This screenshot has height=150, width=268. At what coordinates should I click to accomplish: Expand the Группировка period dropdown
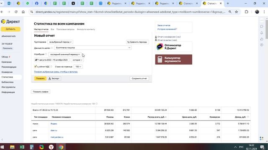60,42
